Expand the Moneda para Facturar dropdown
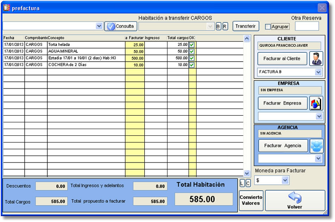The image size is (335, 222). [285, 180]
